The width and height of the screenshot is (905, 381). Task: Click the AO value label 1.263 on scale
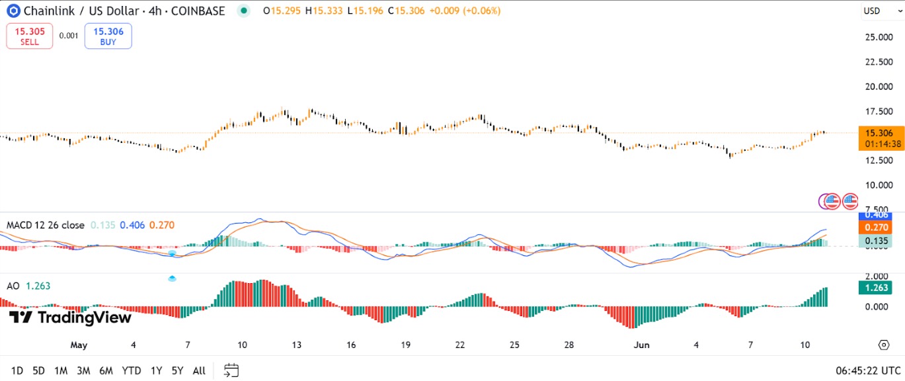pyautogui.click(x=875, y=288)
